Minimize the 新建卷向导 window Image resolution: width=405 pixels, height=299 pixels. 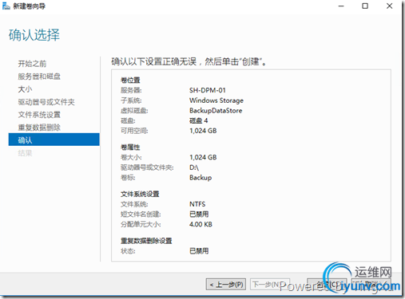click(341, 6)
